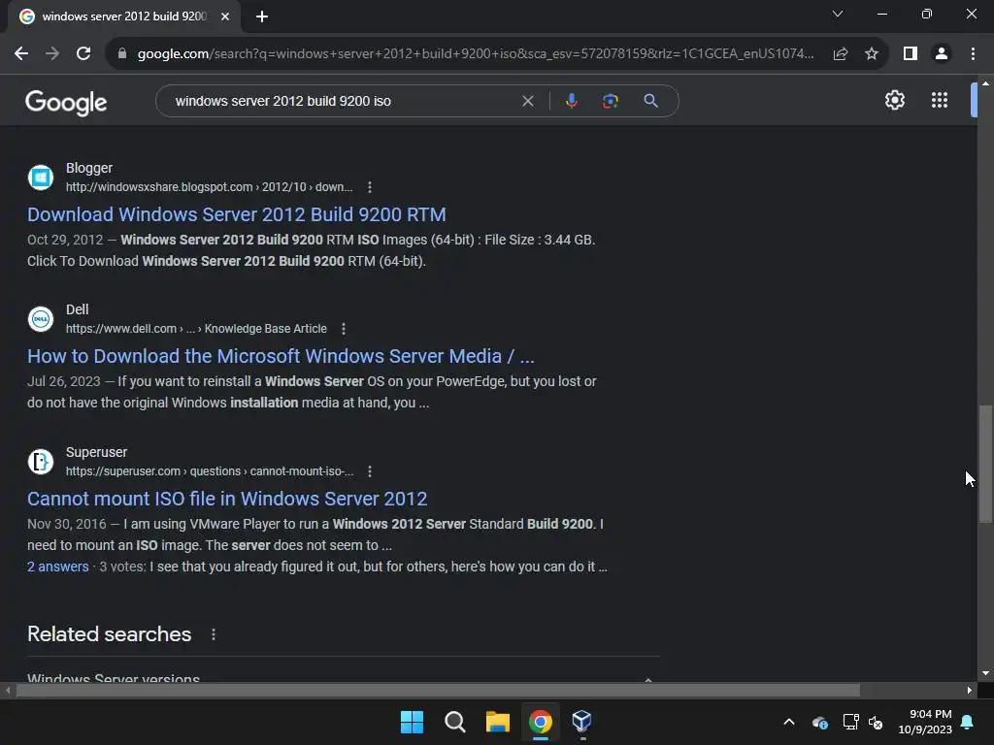Click the Blogger site favicon

(41, 178)
